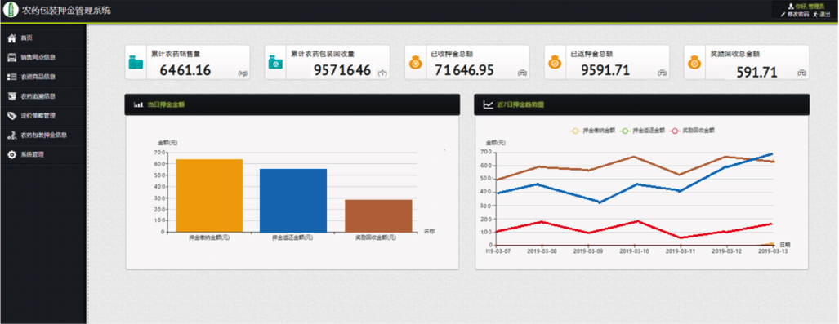
Task: Open 系统管理 gear icon
Action: (11, 154)
